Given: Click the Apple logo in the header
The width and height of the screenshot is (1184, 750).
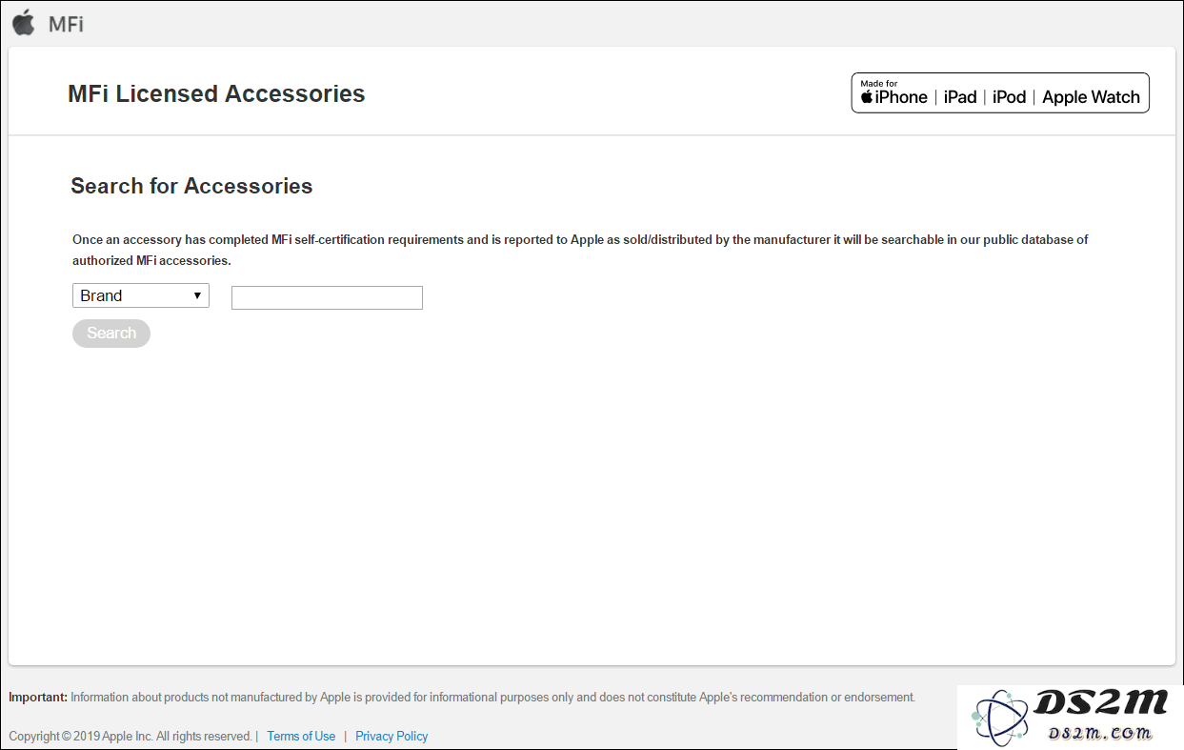Looking at the screenshot, I should coord(24,23).
